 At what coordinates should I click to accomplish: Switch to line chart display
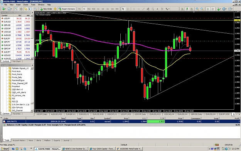(x=192, y=9)
